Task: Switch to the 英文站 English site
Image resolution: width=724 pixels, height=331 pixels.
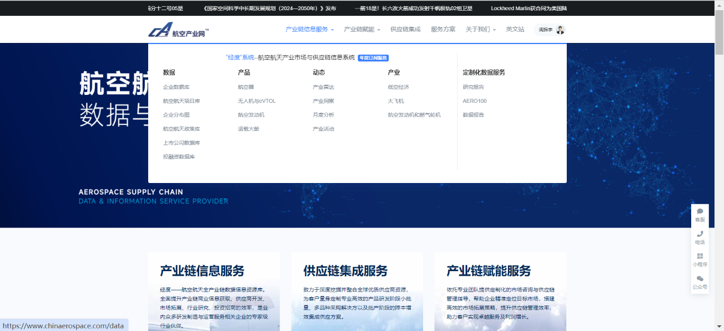Action: point(515,29)
